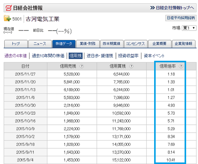Click sell balance value 5,528,000
198x164 pixels.
click(72, 74)
